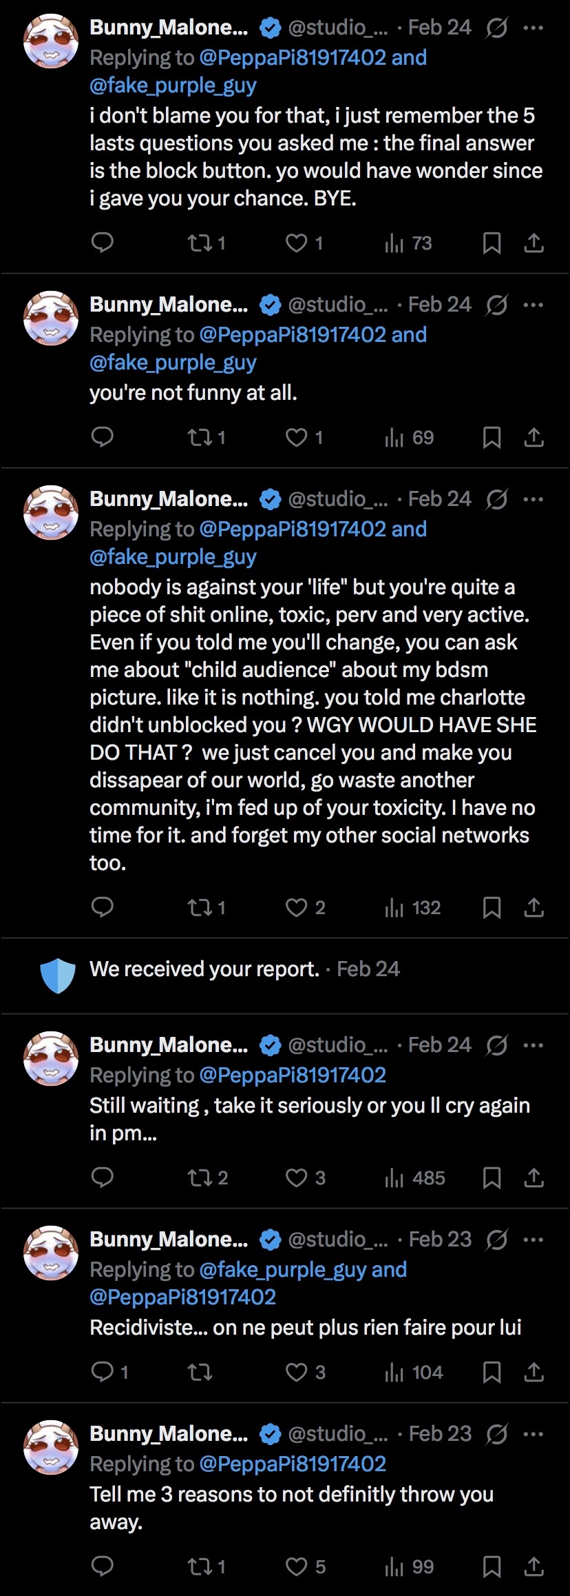Open more options on the 'Still waiting' tweet

coord(534,1045)
